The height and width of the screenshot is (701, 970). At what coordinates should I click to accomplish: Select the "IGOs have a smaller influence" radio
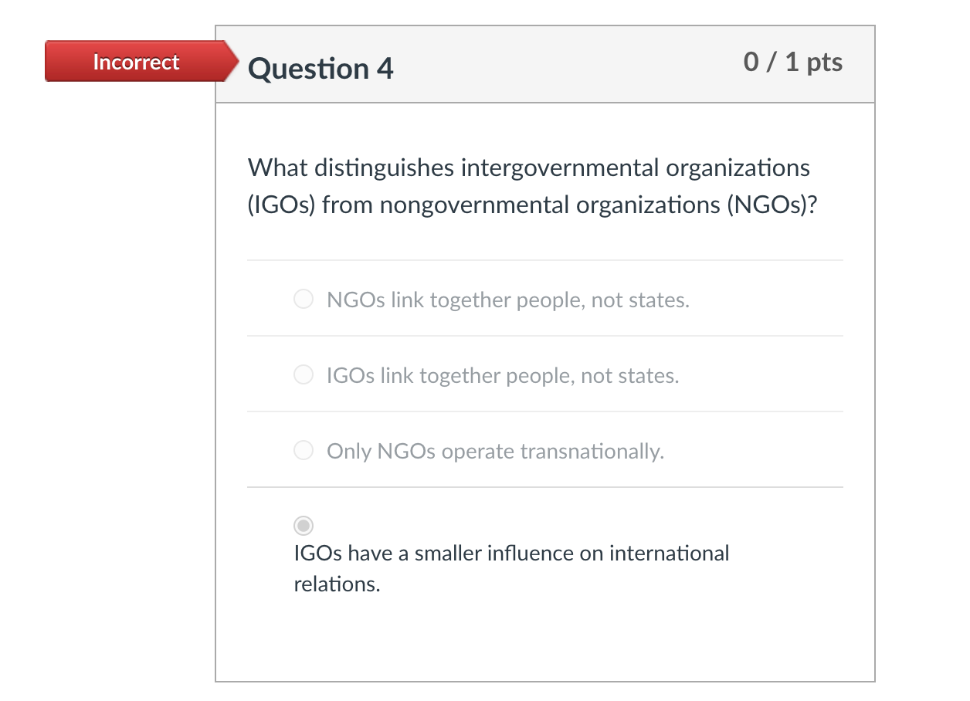point(304,526)
